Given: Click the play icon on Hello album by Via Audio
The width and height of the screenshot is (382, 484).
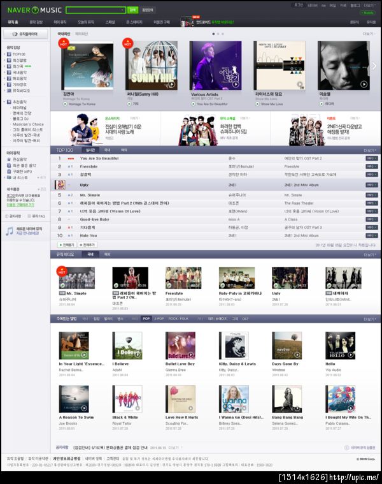Looking at the screenshot, I should point(351,355).
